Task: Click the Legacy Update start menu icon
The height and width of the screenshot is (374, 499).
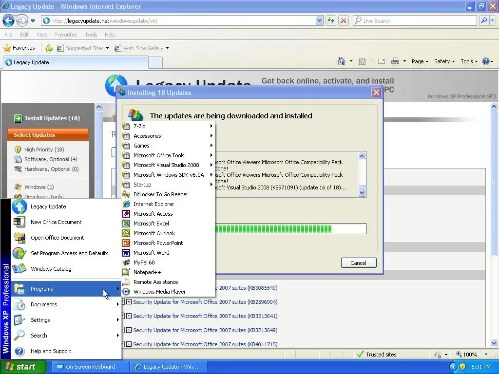Action: pyautogui.click(x=19, y=206)
